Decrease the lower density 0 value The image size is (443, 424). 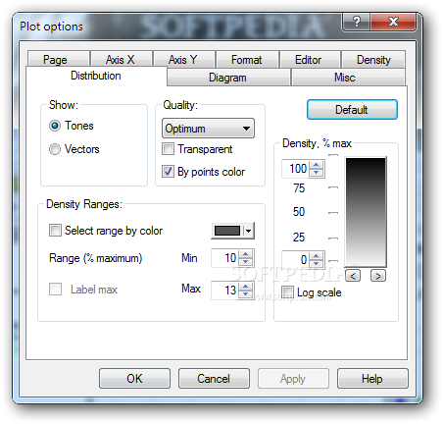pos(316,264)
